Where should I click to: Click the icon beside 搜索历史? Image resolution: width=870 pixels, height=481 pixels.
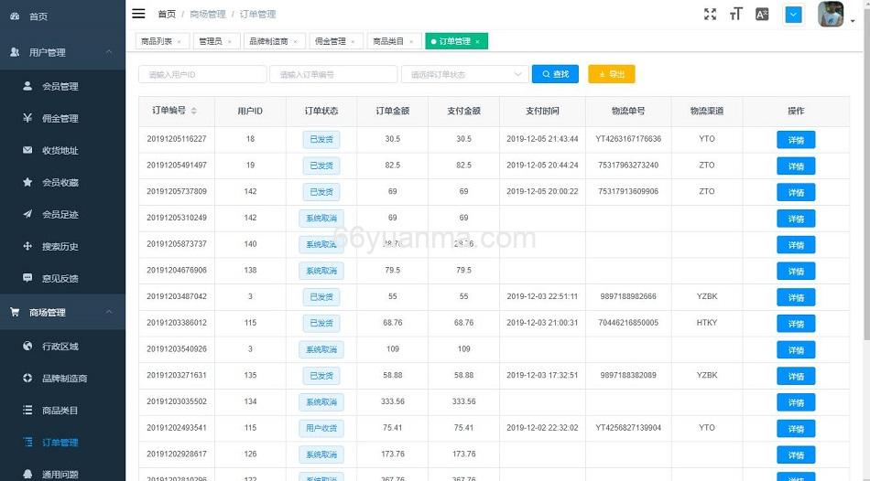click(27, 246)
